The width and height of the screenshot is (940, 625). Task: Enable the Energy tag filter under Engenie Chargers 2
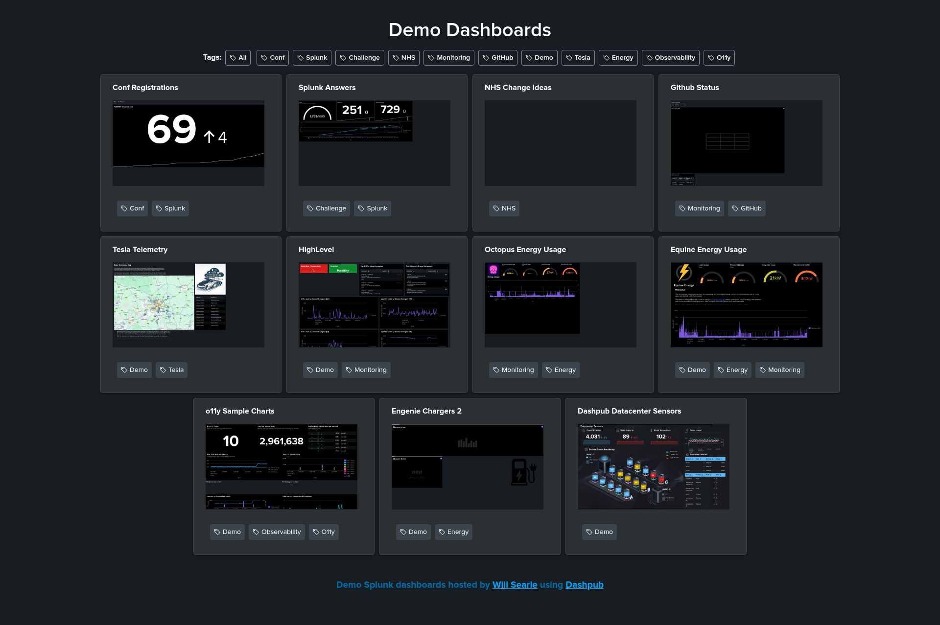tap(453, 532)
